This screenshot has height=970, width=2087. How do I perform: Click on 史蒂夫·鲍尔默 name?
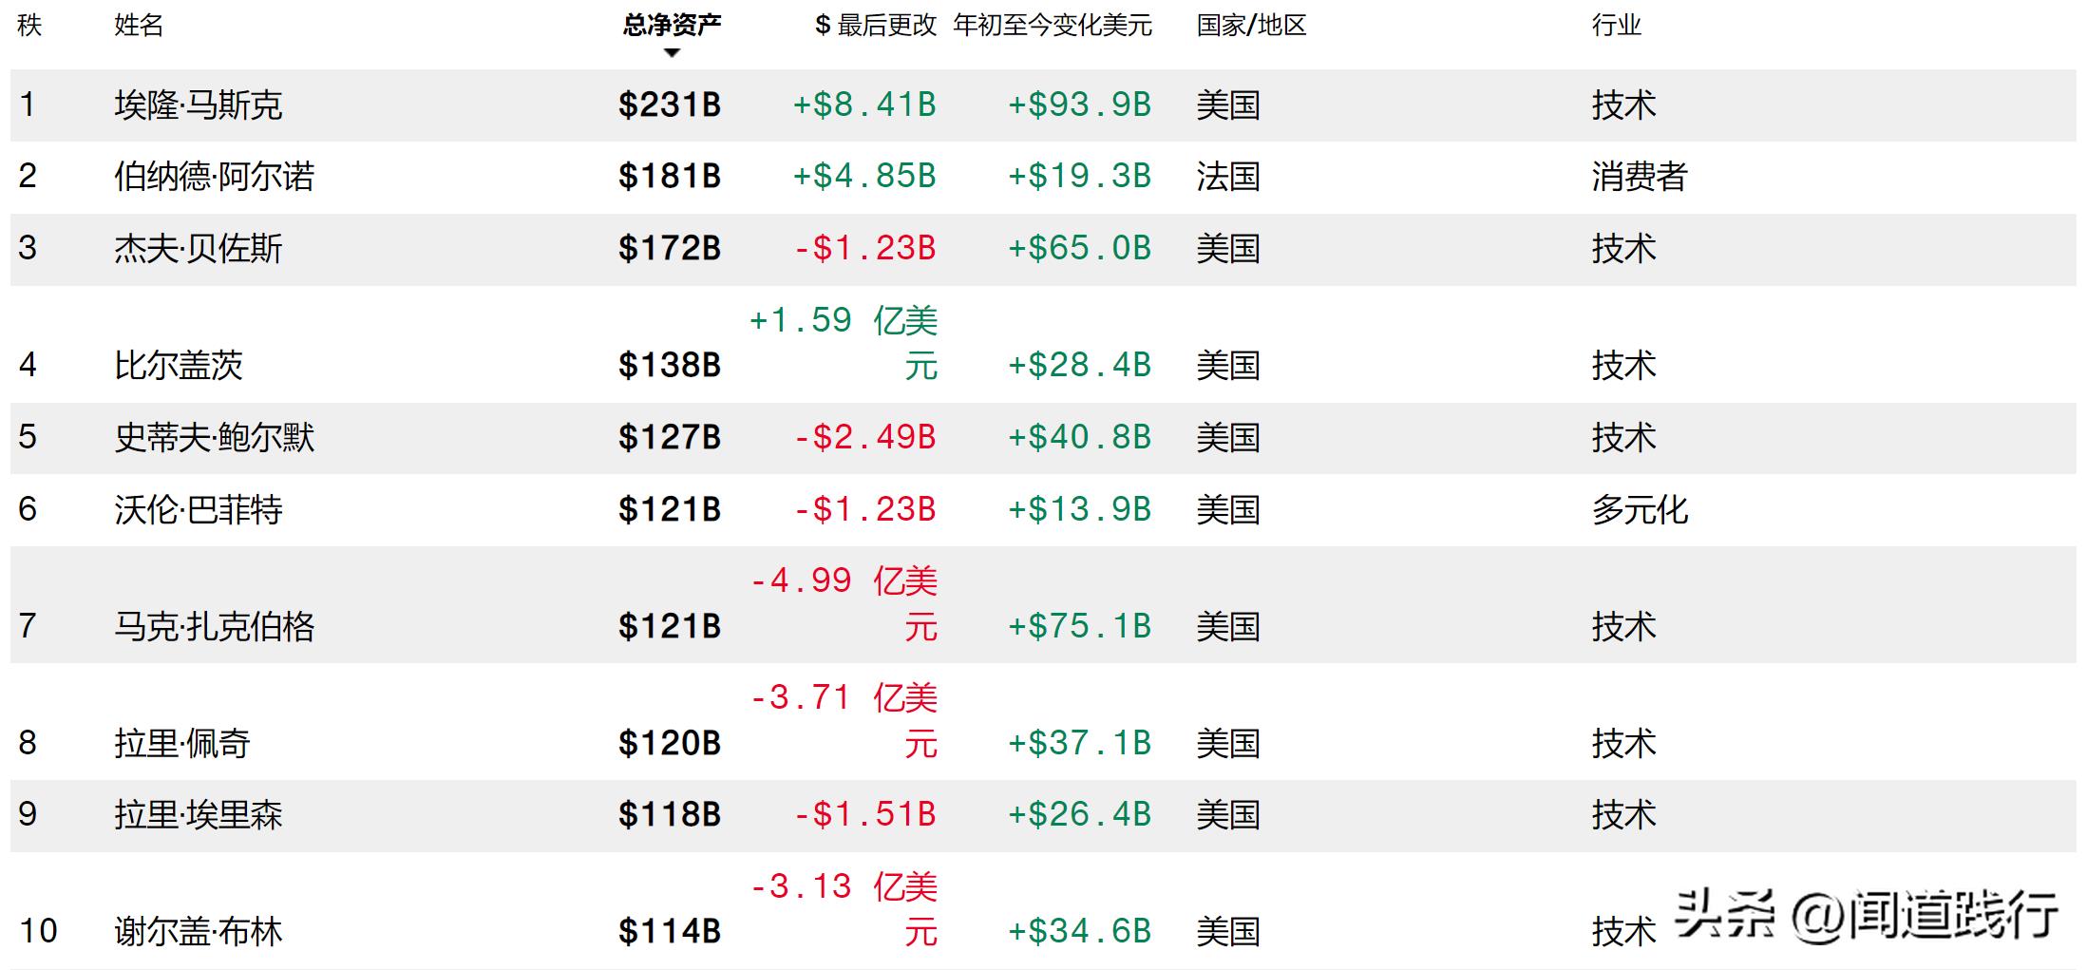pyautogui.click(x=215, y=437)
